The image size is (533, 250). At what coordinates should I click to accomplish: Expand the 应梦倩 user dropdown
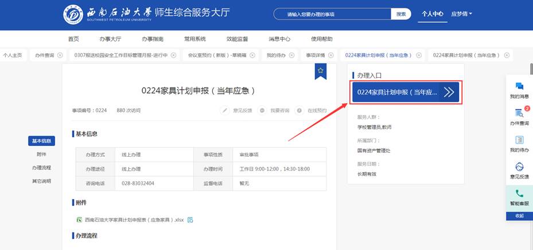pyautogui.click(x=461, y=14)
